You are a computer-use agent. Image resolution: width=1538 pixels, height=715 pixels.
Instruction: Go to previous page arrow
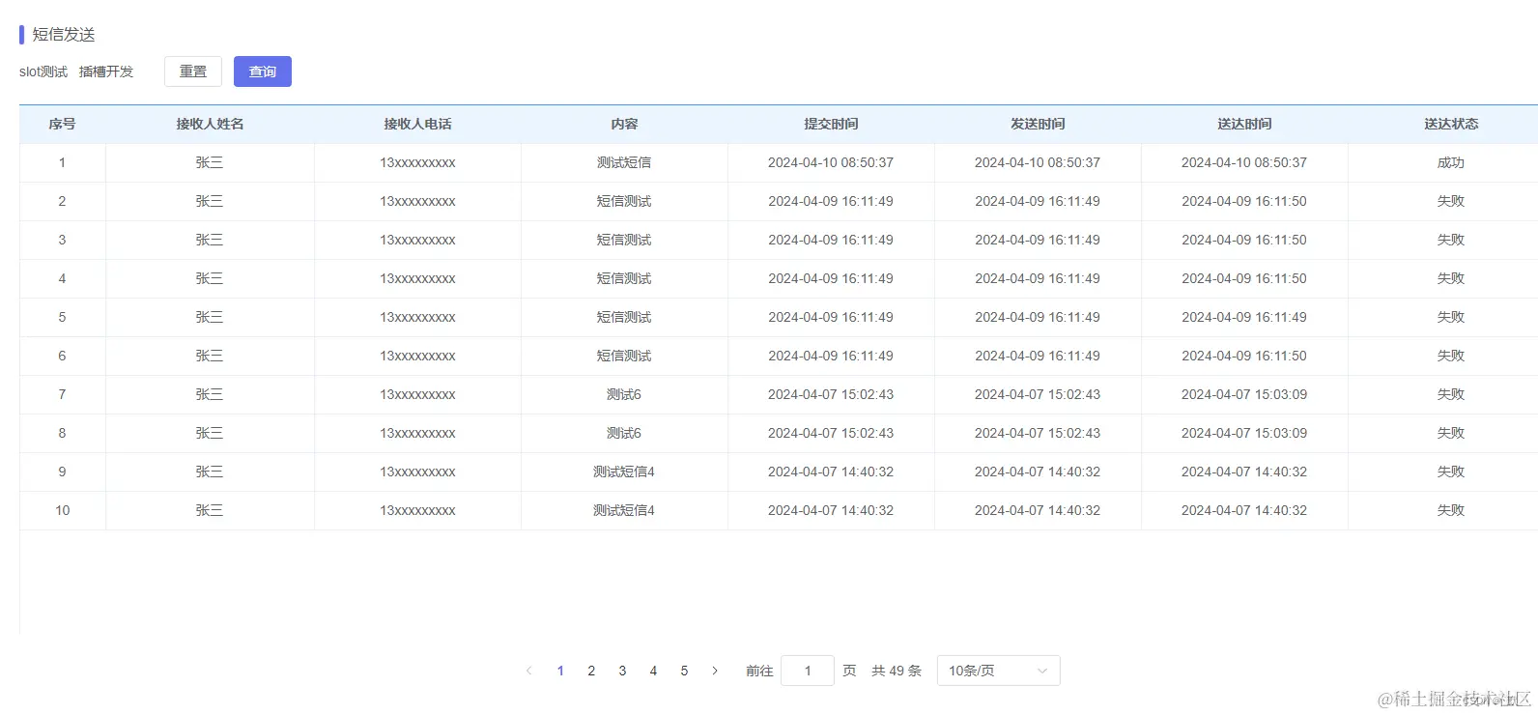pos(528,671)
